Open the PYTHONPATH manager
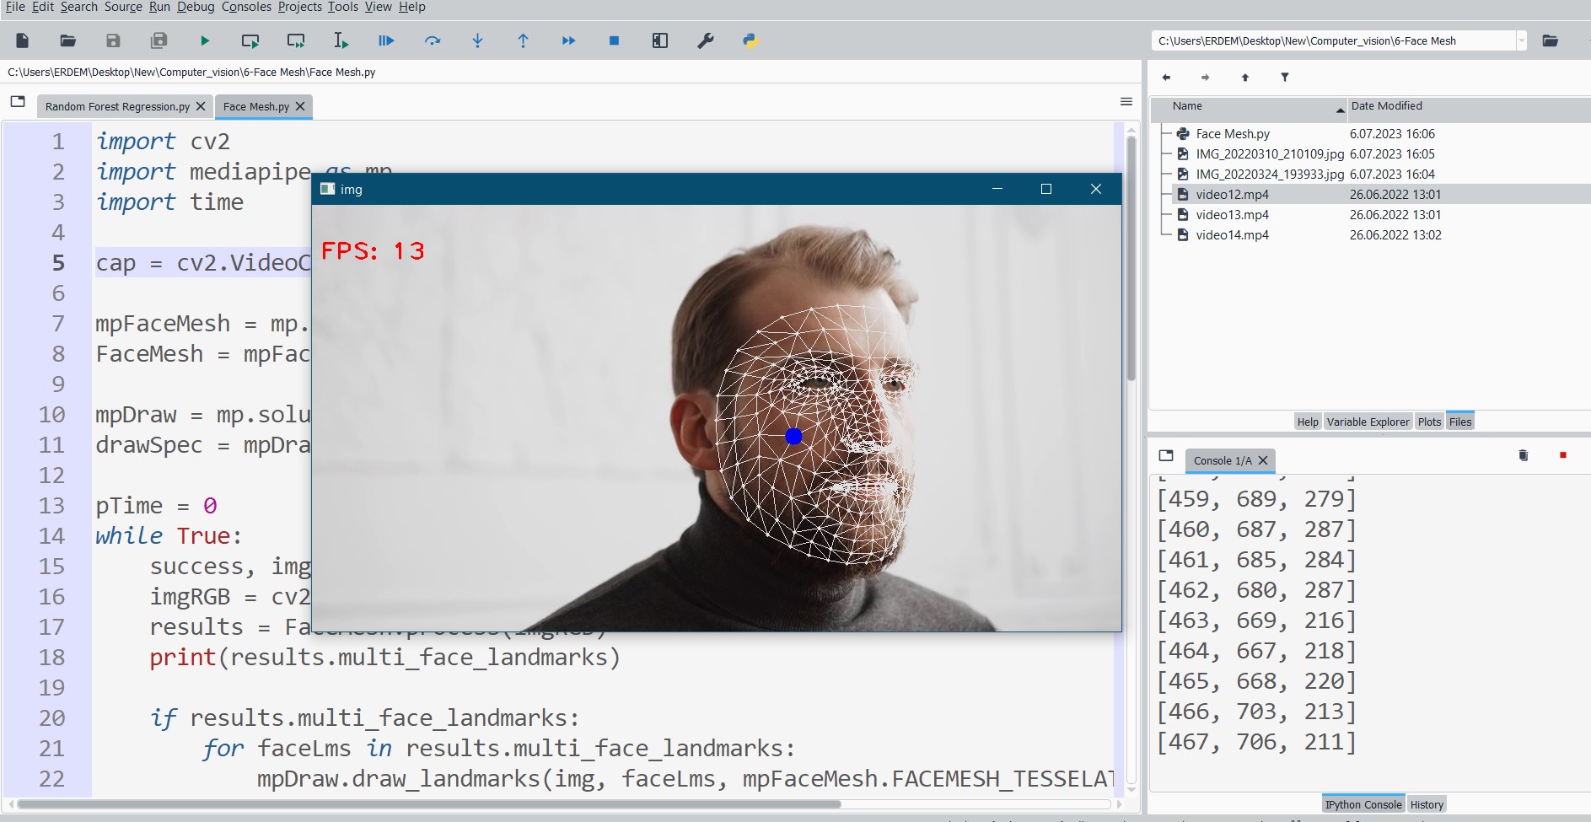This screenshot has width=1591, height=822. [750, 40]
